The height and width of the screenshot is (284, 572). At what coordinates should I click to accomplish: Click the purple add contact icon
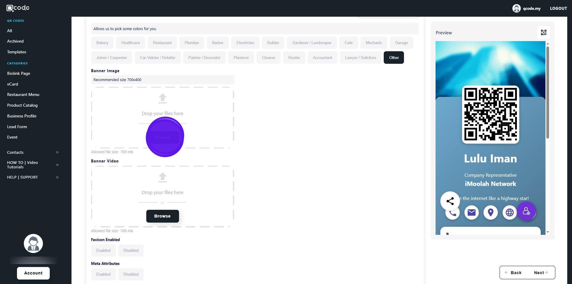tap(526, 211)
